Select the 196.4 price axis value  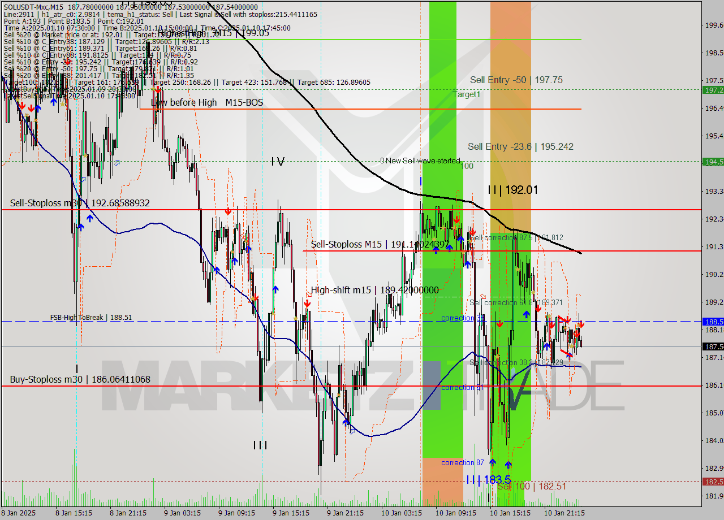714,108
